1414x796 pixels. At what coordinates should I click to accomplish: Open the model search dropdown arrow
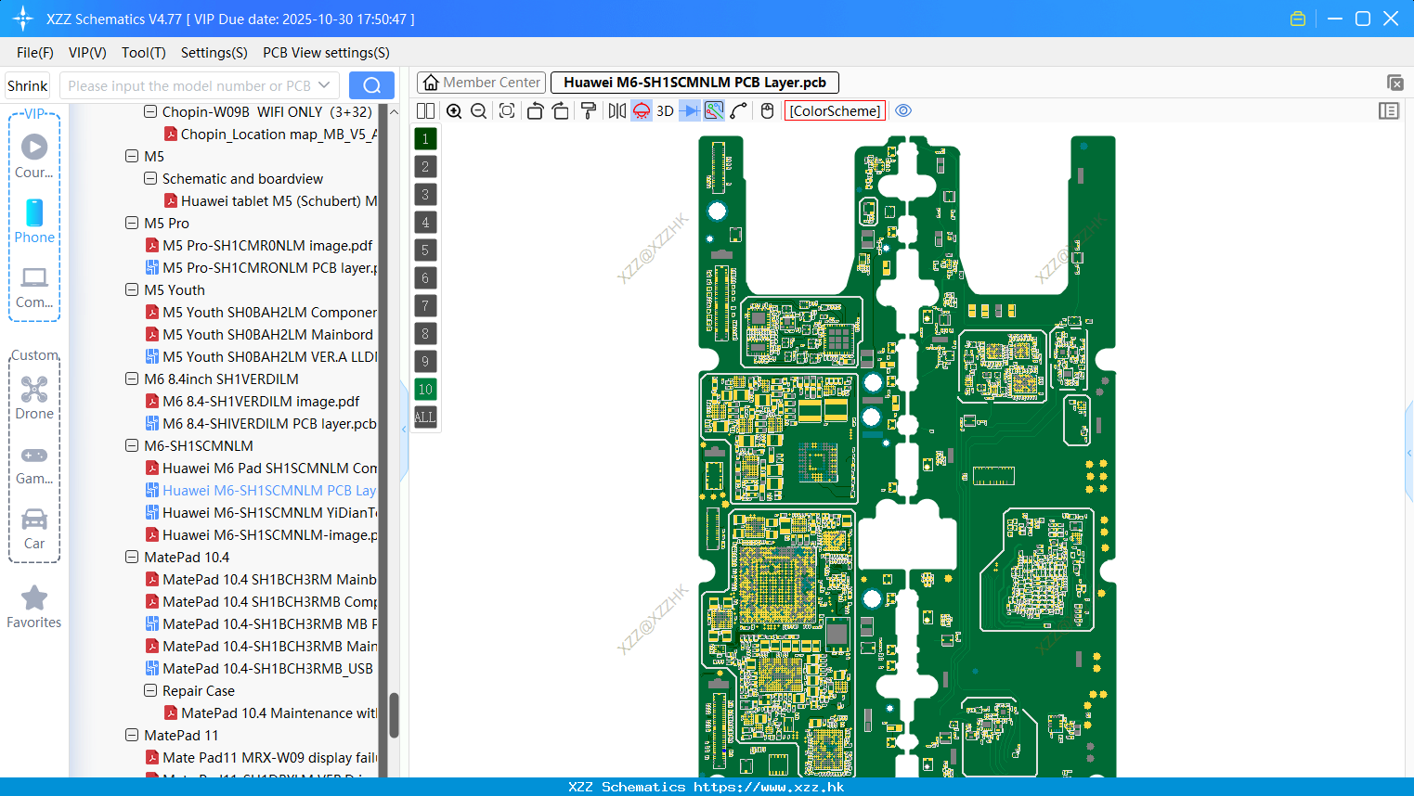tap(324, 85)
